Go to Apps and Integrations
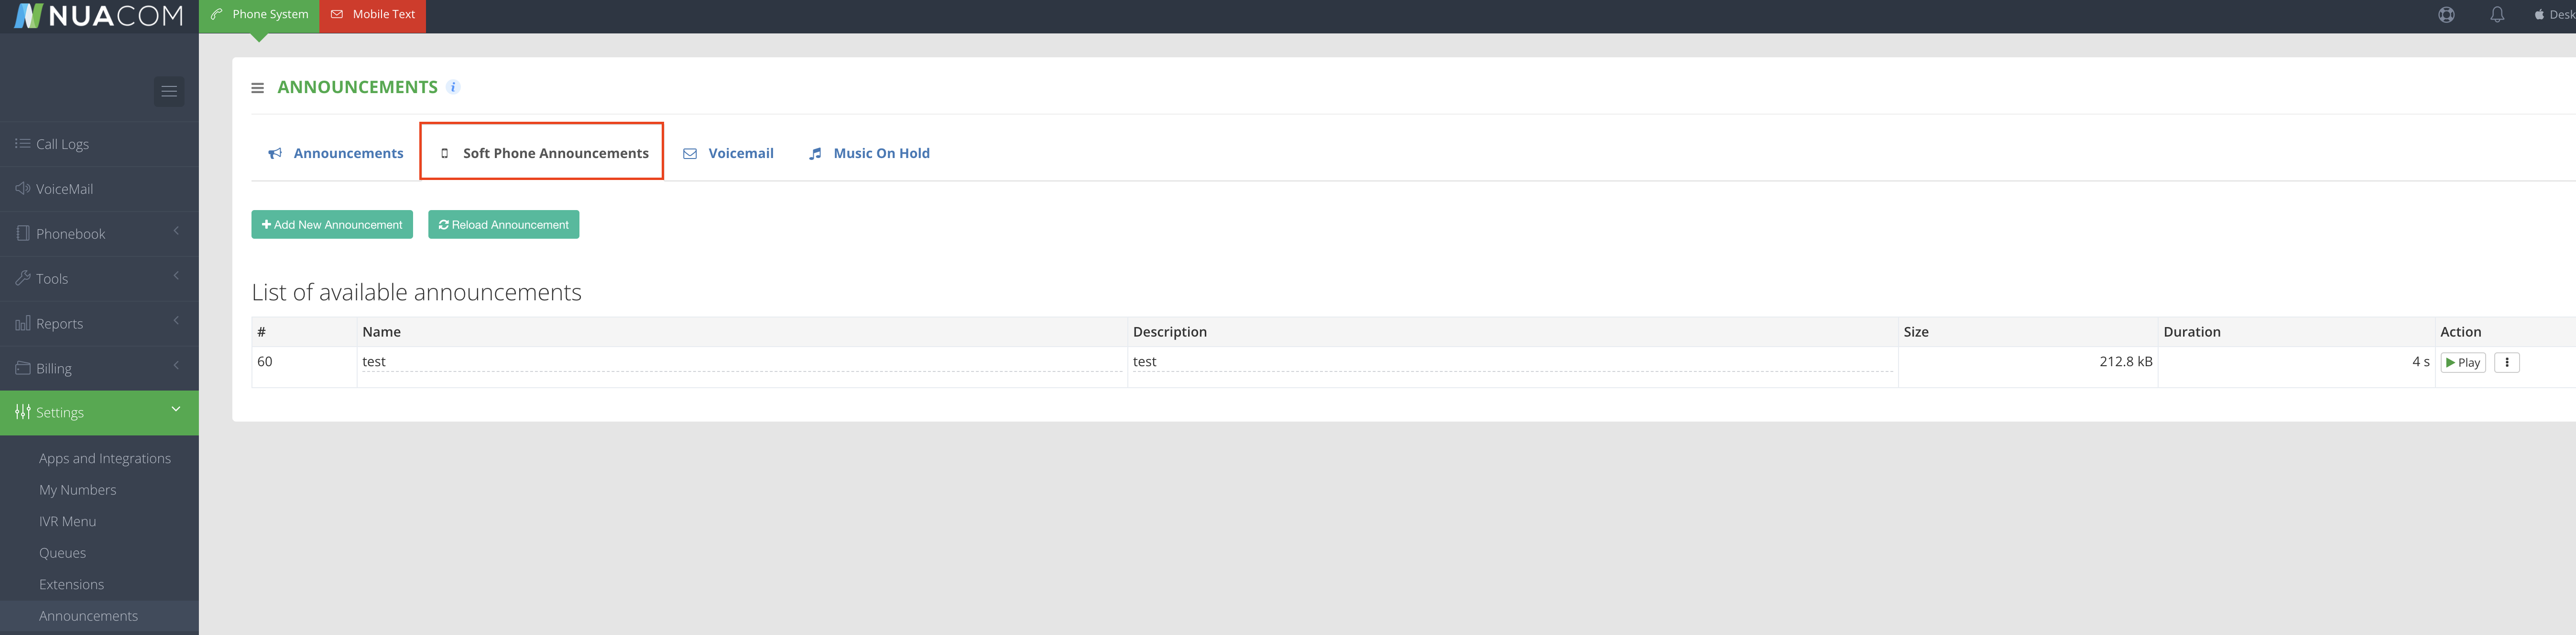 pyautogui.click(x=105, y=458)
